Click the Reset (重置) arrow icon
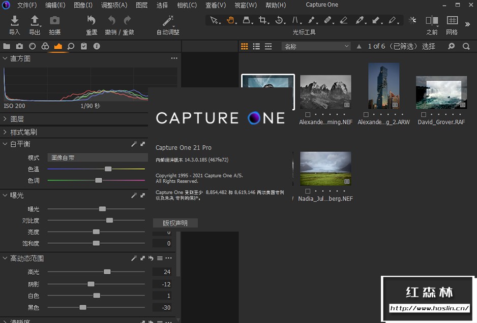 point(92,21)
